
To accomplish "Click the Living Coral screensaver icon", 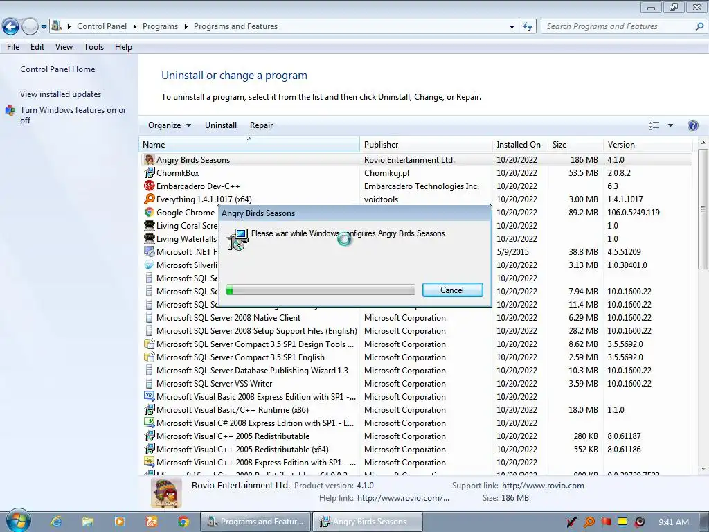I will point(150,225).
